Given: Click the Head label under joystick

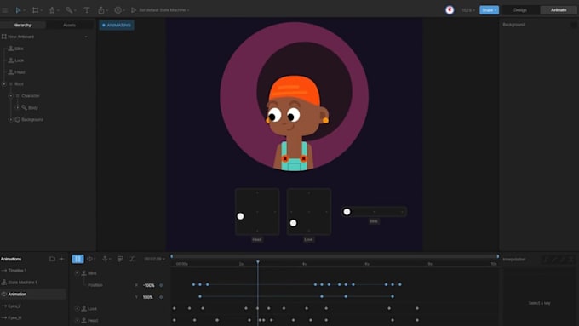Looking at the screenshot, I should coord(257,240).
